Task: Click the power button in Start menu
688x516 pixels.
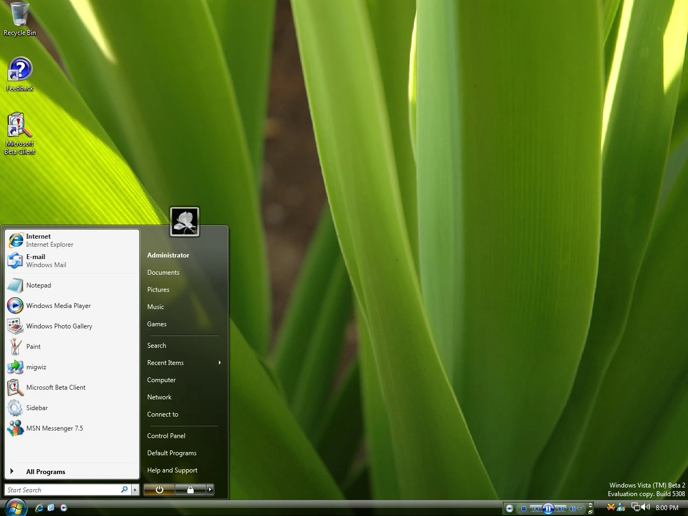Action: (159, 490)
